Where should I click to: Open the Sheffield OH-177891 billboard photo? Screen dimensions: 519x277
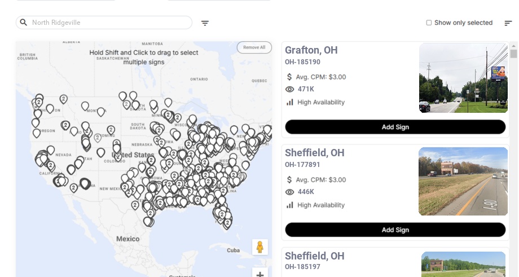[463, 181]
